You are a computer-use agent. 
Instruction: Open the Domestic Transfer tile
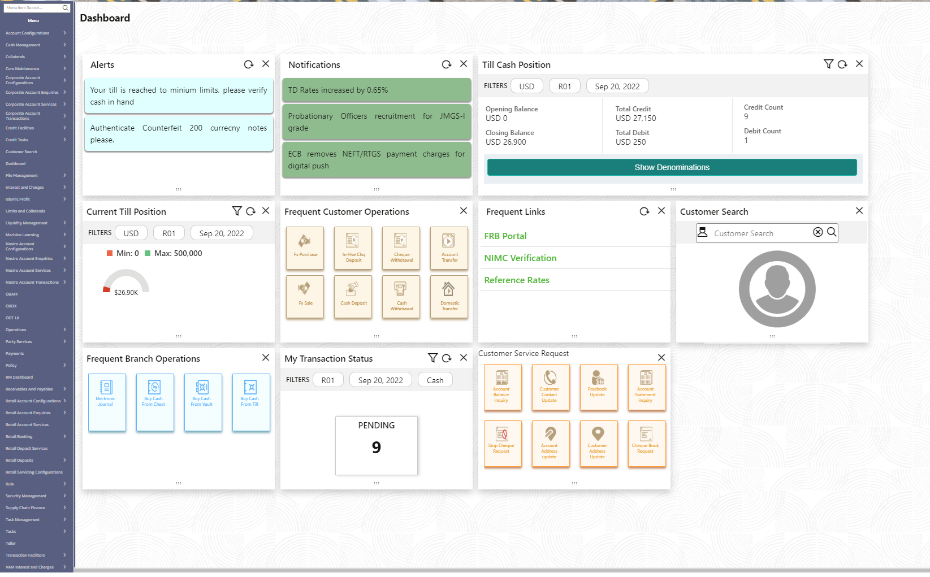[449, 297]
